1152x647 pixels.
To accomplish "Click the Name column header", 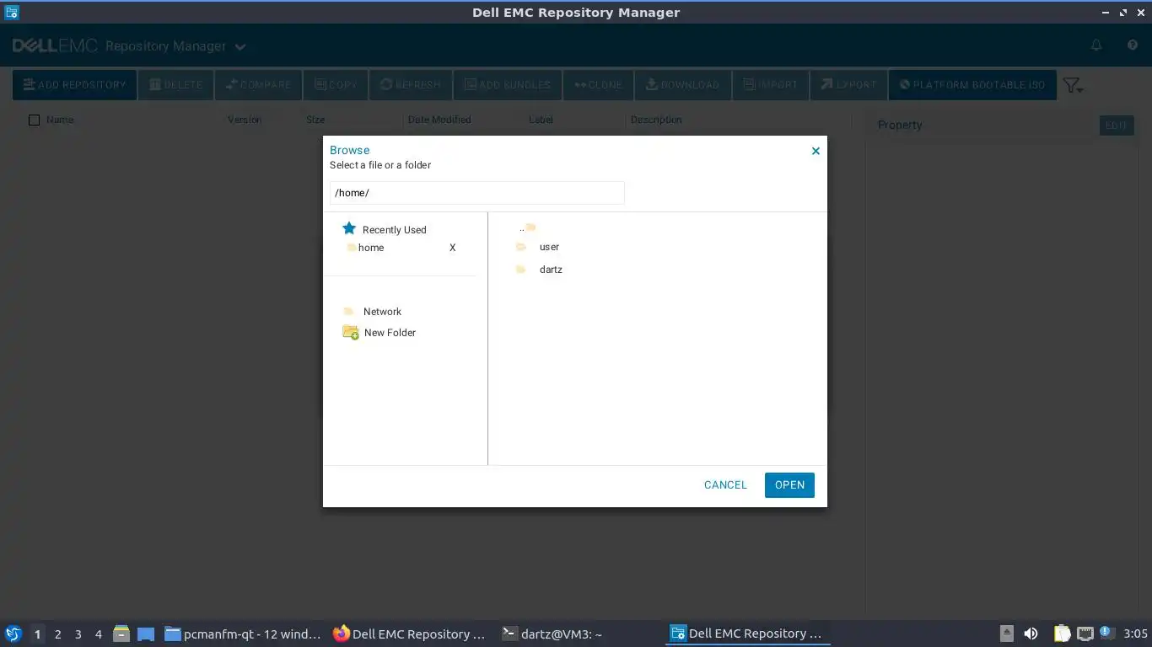I will tap(60, 120).
